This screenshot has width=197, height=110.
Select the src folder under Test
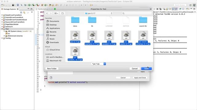pyautogui.click(x=8, y=34)
